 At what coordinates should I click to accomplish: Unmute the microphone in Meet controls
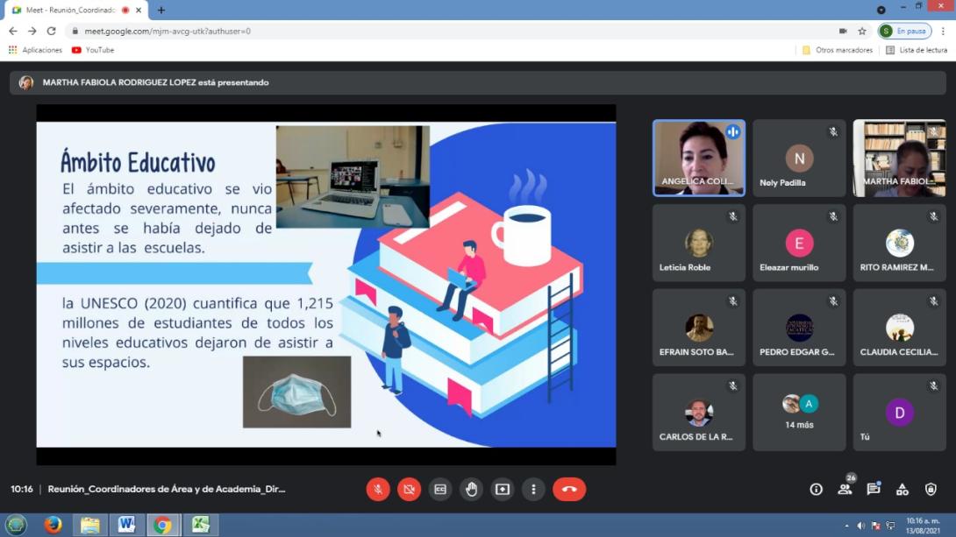(378, 489)
